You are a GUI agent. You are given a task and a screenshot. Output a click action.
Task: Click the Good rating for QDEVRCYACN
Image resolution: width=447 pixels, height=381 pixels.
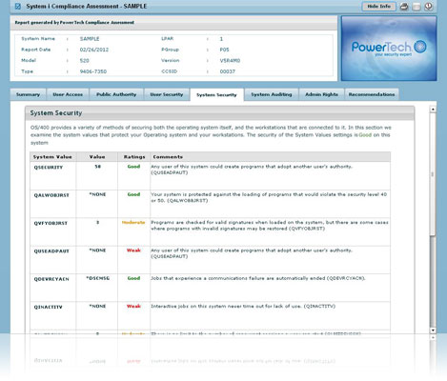pos(133,278)
